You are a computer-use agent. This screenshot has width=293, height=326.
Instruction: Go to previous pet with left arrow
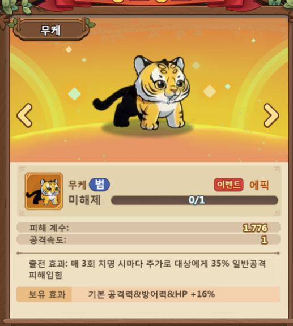[x=24, y=115]
